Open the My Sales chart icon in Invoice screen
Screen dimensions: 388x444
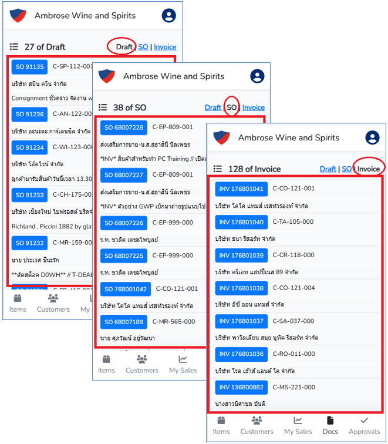coord(298,421)
